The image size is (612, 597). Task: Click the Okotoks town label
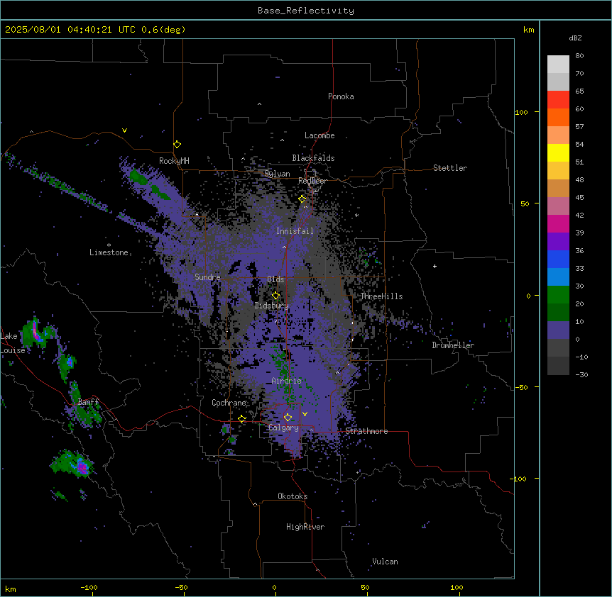(293, 496)
